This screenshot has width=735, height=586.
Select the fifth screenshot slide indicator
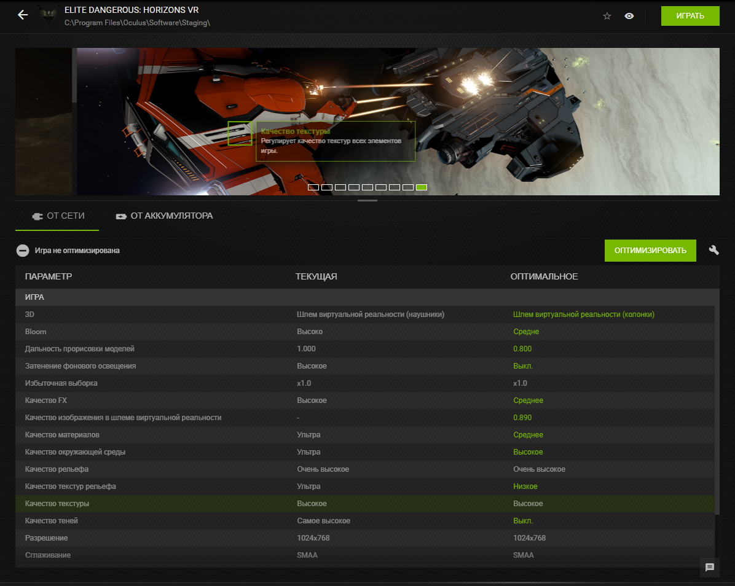(x=367, y=187)
